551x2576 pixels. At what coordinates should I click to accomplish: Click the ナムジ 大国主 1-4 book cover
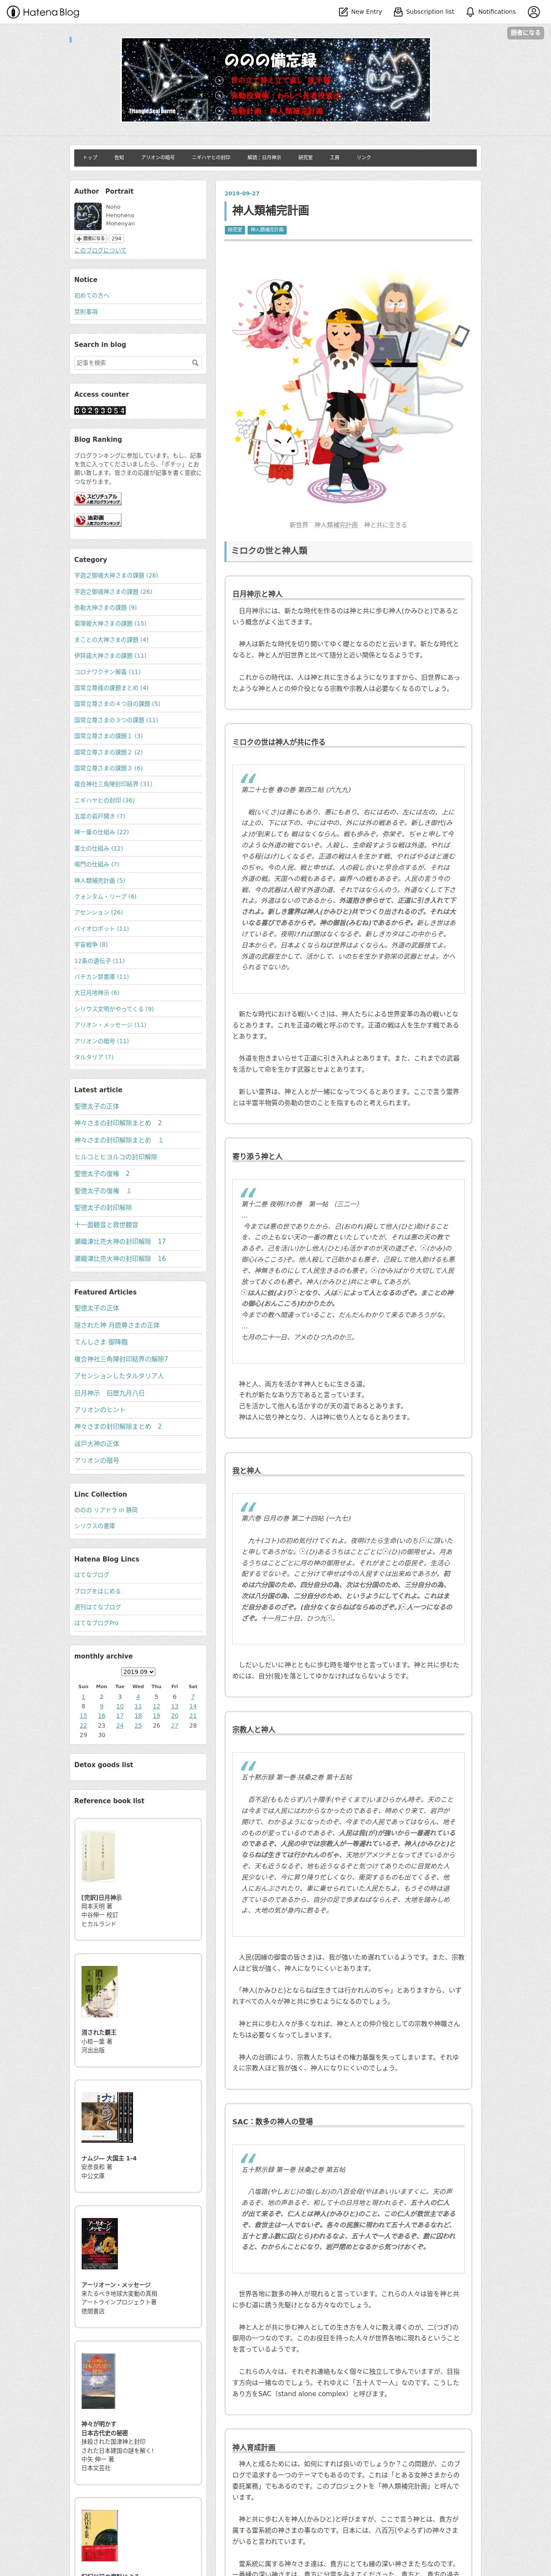click(x=107, y=2117)
